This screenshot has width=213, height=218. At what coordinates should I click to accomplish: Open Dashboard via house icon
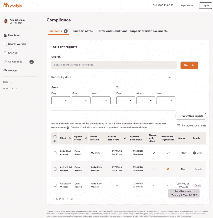click(x=5, y=35)
